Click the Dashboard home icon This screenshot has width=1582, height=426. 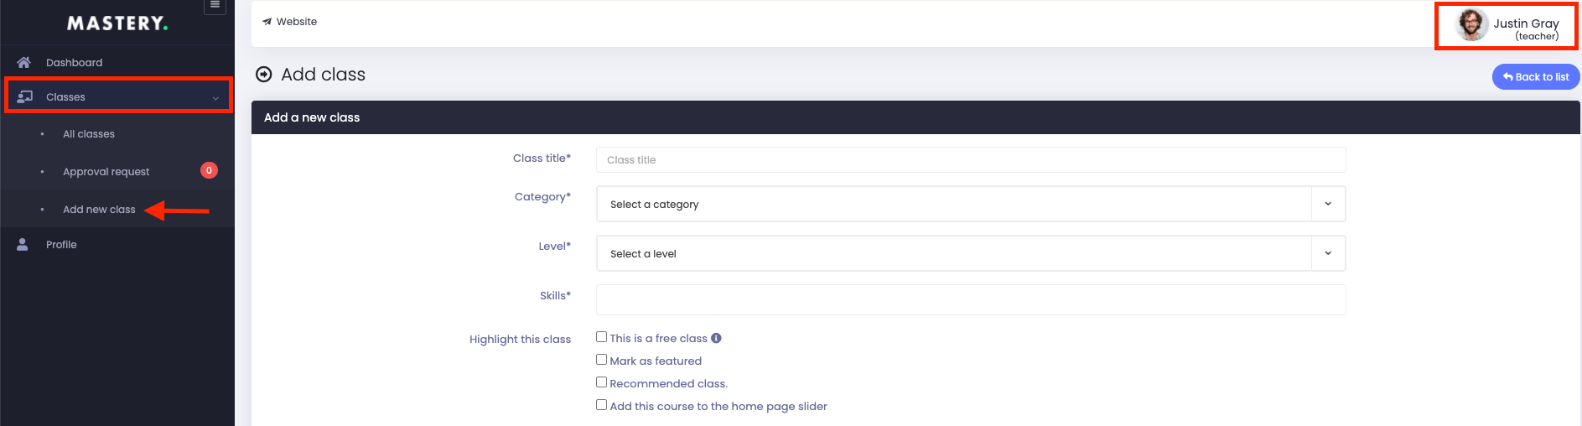click(x=23, y=62)
